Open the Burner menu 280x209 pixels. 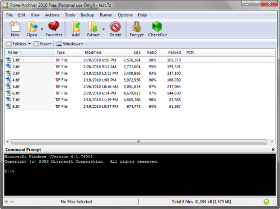click(106, 15)
